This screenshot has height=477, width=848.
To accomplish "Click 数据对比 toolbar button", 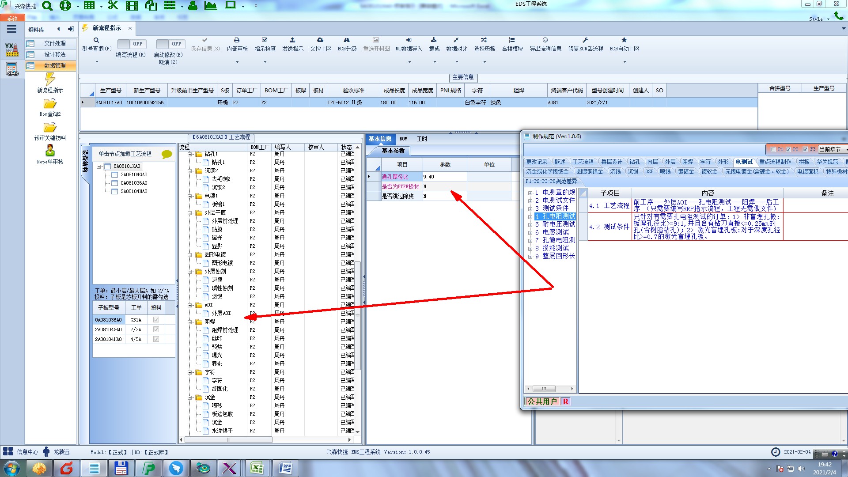I will tap(457, 45).
